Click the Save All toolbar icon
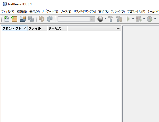Viewport: 159px width, 122px height. tap(31, 19)
